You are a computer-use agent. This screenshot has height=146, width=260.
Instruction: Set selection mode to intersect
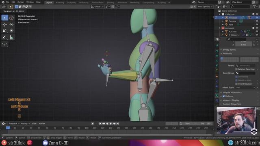(30, 7)
